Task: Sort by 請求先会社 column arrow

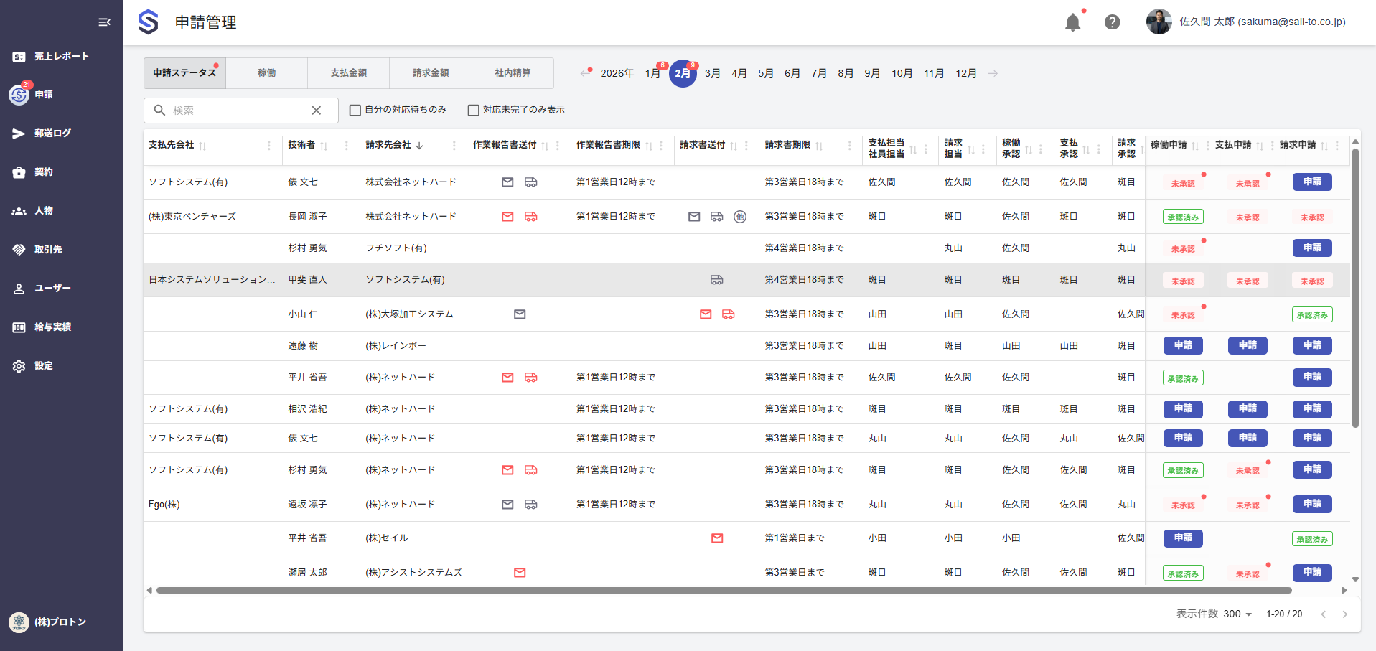Action: [x=419, y=146]
